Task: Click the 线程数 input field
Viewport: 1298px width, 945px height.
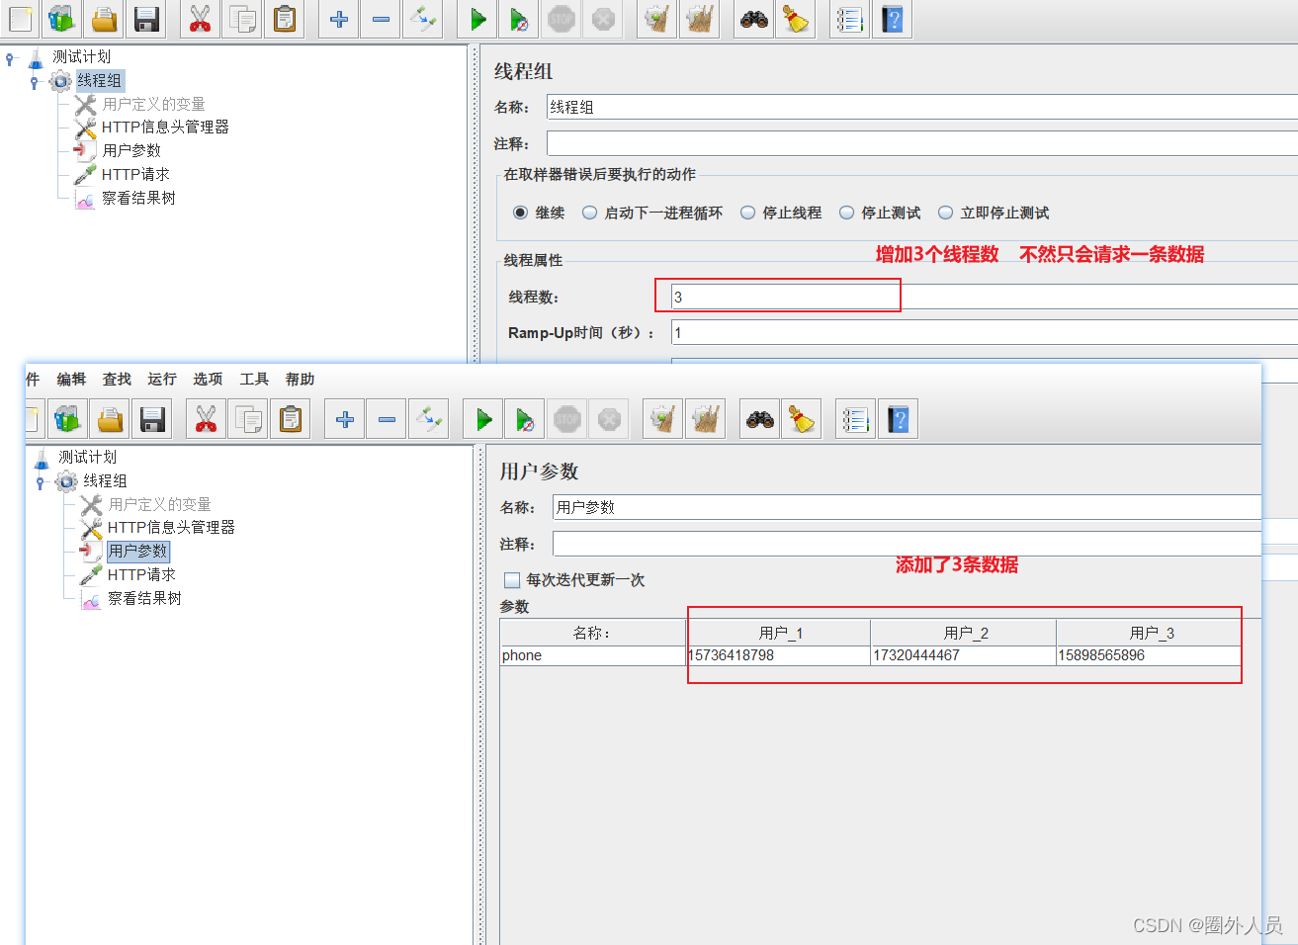Action: (x=985, y=297)
